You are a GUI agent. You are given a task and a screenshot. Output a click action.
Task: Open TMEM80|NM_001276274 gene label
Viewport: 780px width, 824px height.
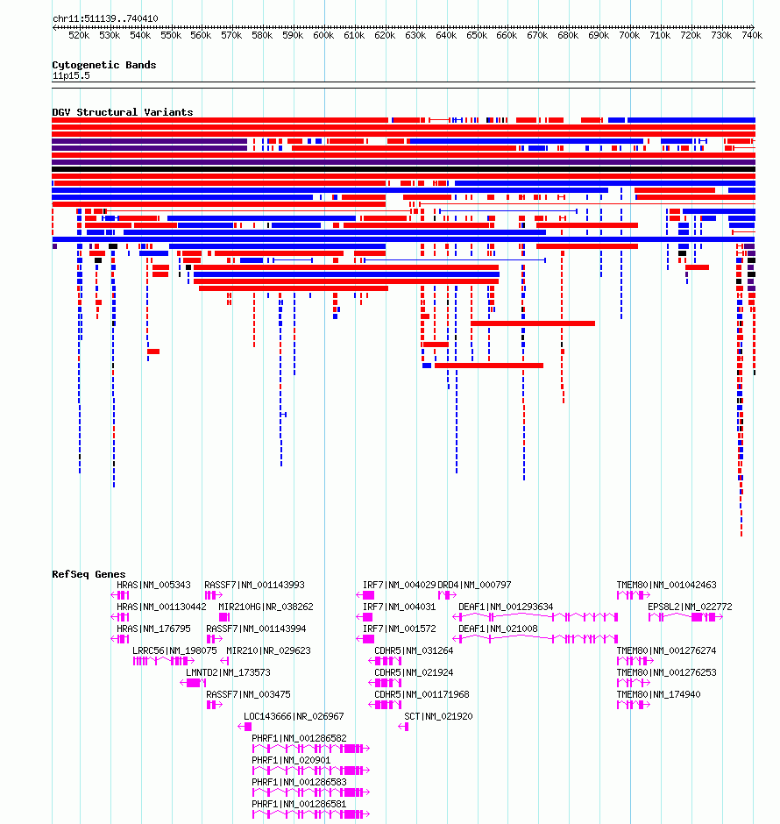667,650
